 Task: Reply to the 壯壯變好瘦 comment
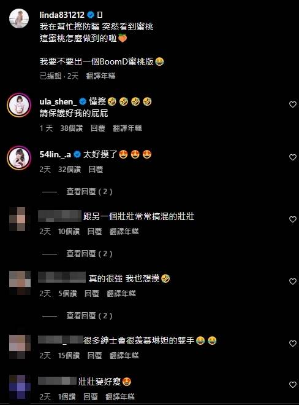tap(91, 396)
